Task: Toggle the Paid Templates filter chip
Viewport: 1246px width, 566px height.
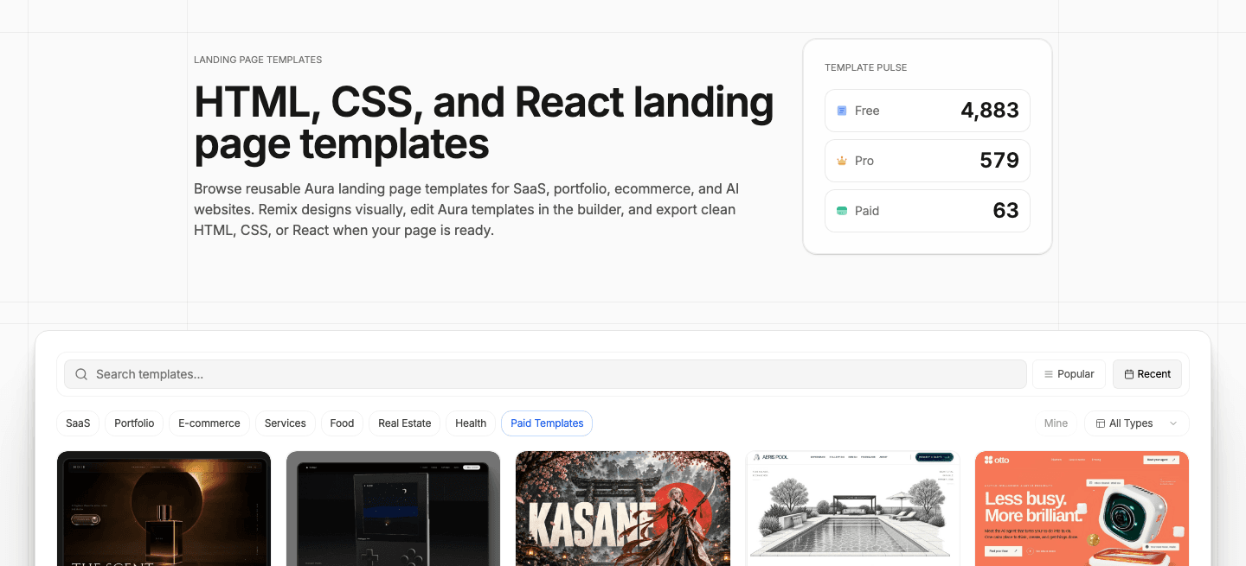Action: [547, 423]
